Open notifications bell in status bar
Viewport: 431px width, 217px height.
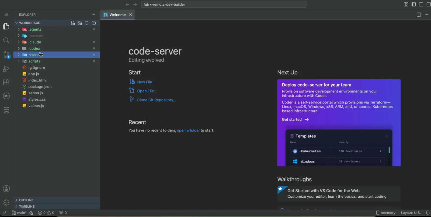pos(427,213)
